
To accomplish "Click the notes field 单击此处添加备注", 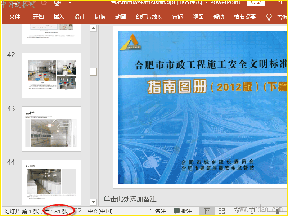I will coord(130,199).
